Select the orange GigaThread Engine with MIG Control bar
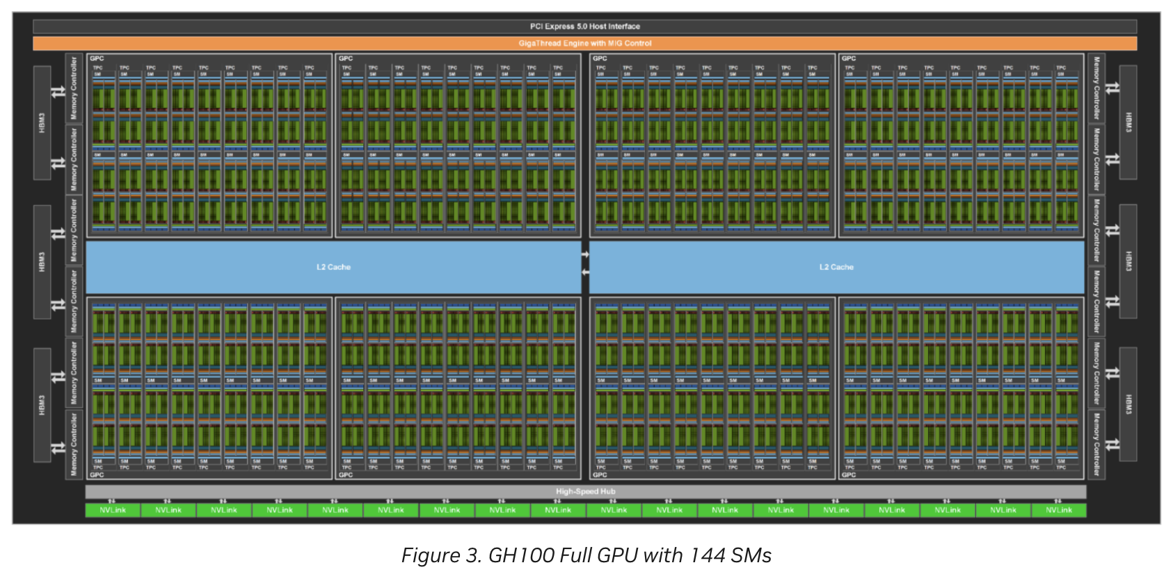1173x572 pixels. 584,43
